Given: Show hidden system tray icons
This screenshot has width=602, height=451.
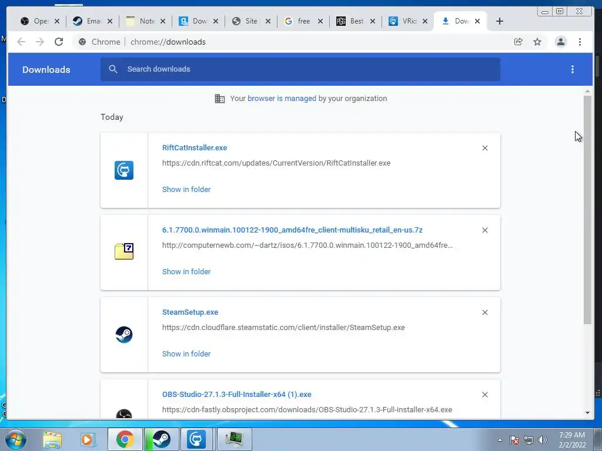Looking at the screenshot, I should coord(500,440).
